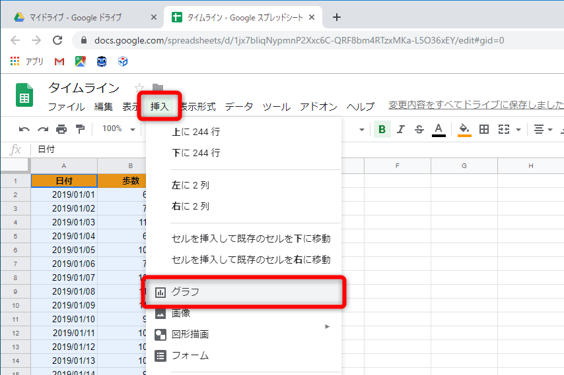
Task: Select 下に 244 行 menu item
Action: pyautogui.click(x=244, y=153)
